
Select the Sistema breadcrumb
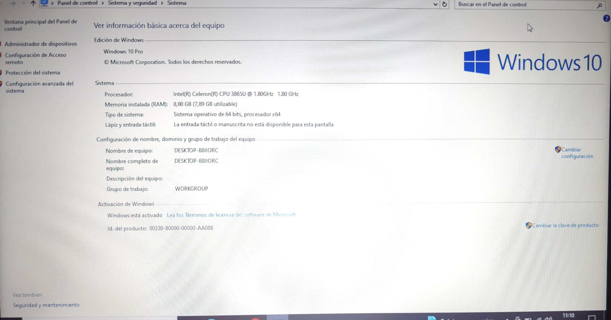click(177, 3)
